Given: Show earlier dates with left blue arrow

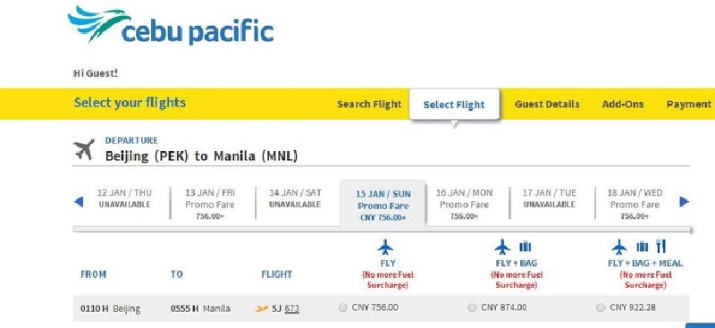Looking at the screenshot, I should tap(79, 202).
